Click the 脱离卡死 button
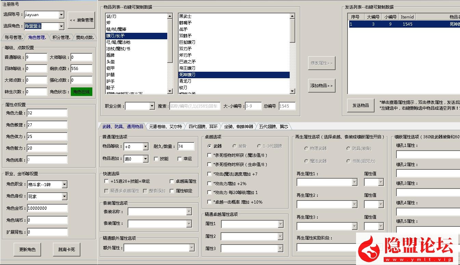 (66, 250)
